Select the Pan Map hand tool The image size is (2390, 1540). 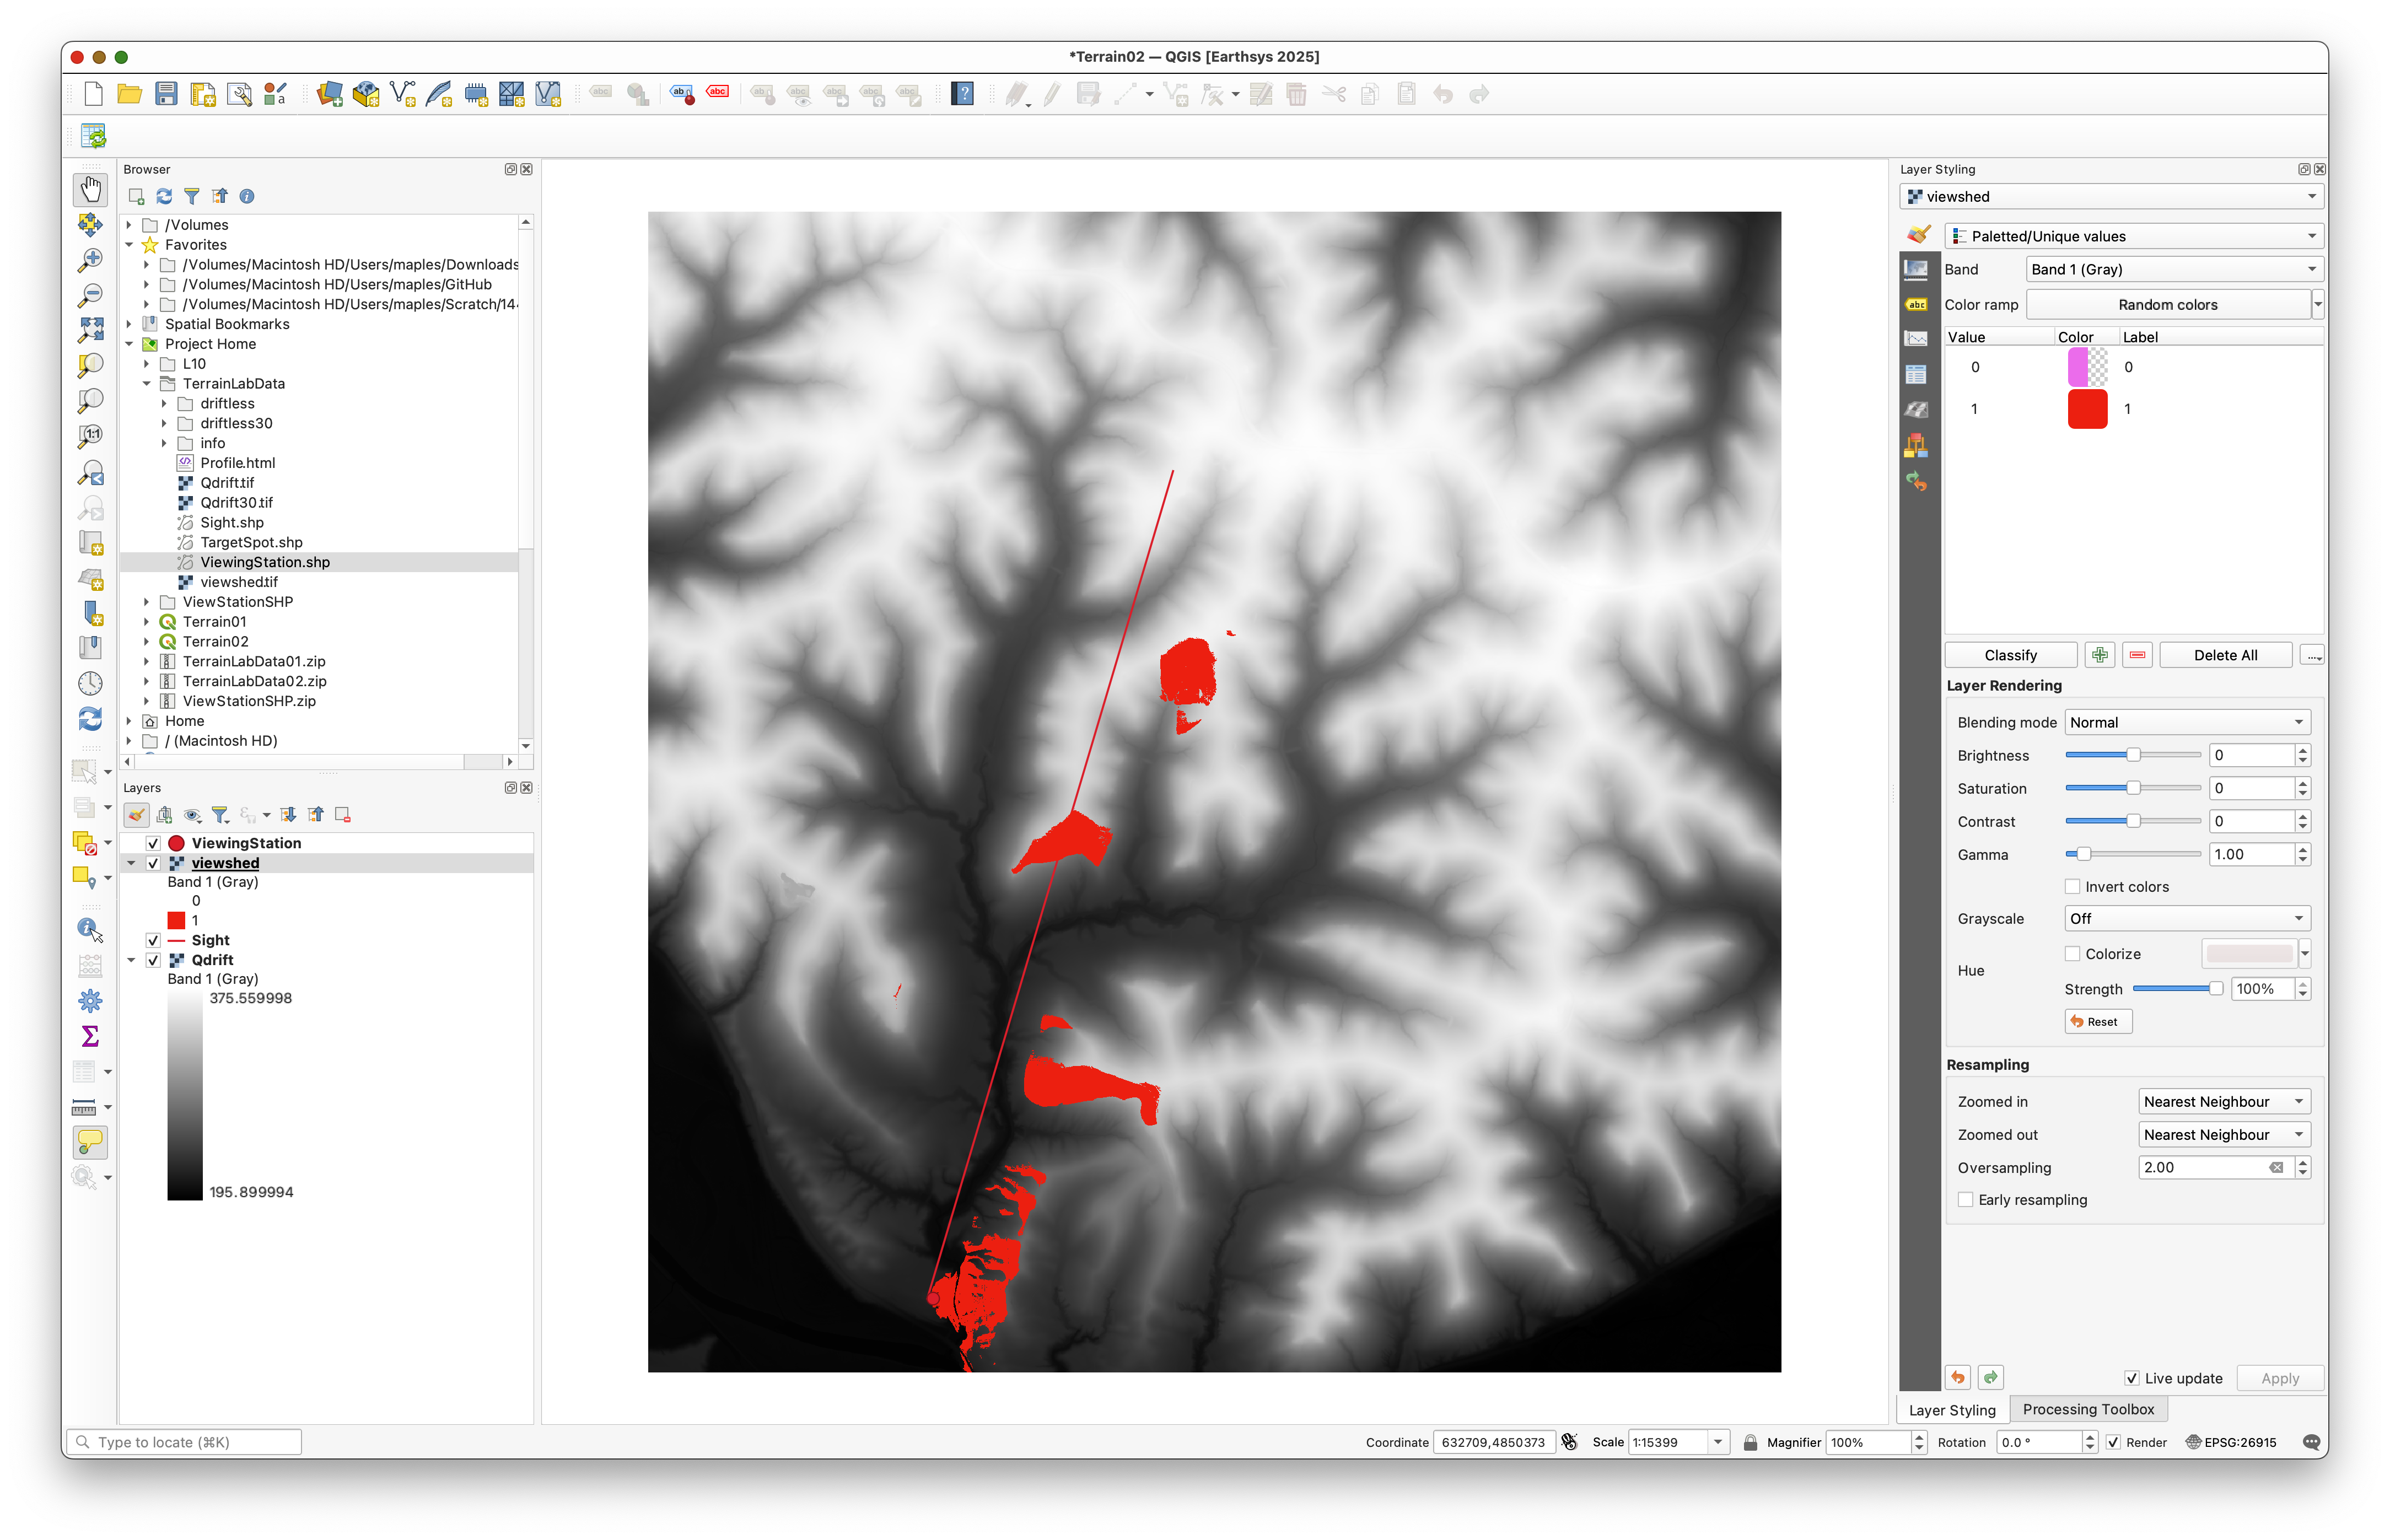pos(90,189)
